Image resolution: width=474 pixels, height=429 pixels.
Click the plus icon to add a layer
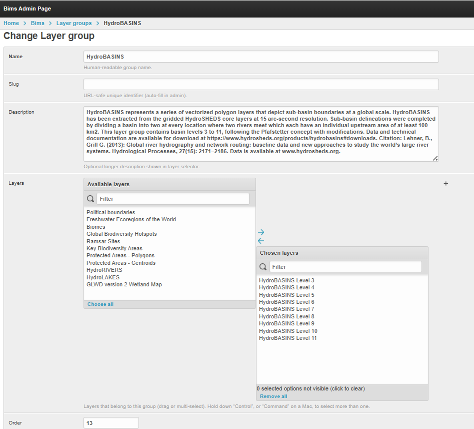pos(446,184)
